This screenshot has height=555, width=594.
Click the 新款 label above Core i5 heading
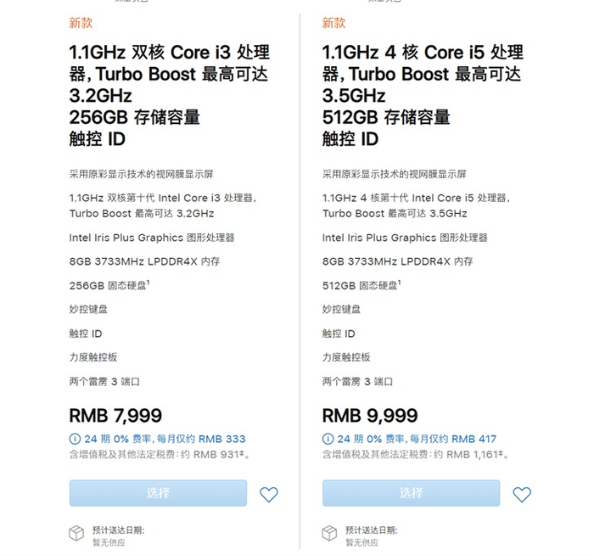point(333,23)
